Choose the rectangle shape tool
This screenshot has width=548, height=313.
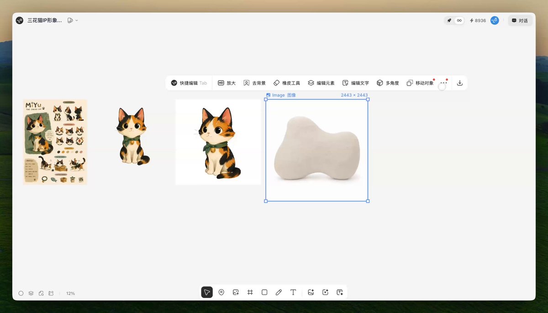tap(264, 292)
